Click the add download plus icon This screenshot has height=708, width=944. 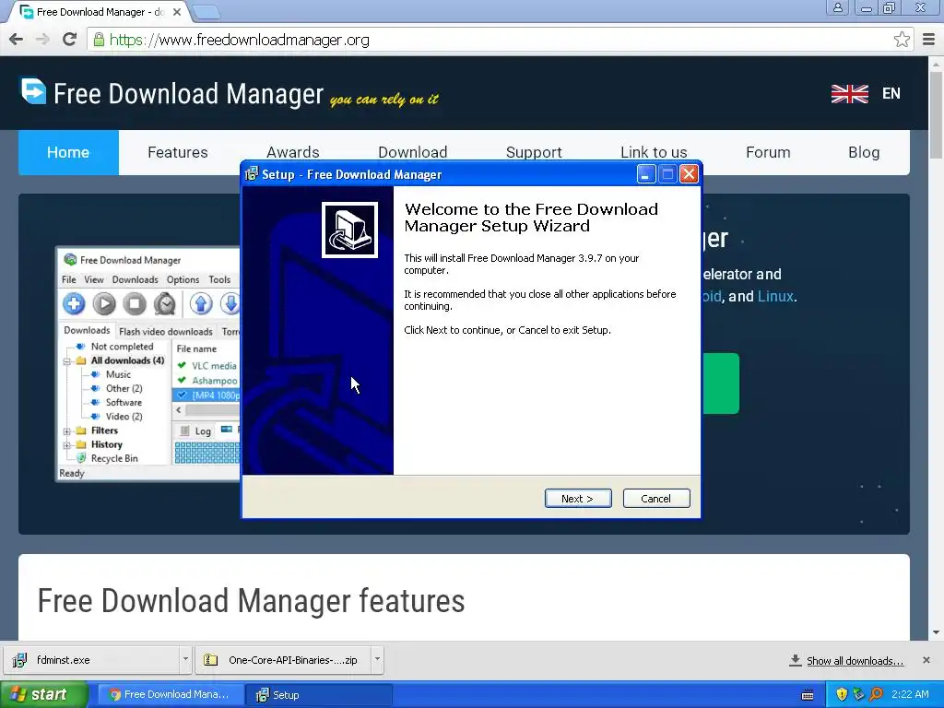(74, 303)
